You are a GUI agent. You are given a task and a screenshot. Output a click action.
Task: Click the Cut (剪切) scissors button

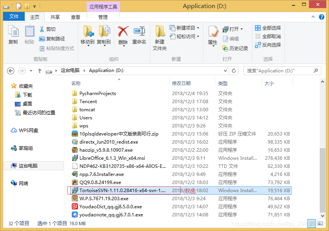47,29
